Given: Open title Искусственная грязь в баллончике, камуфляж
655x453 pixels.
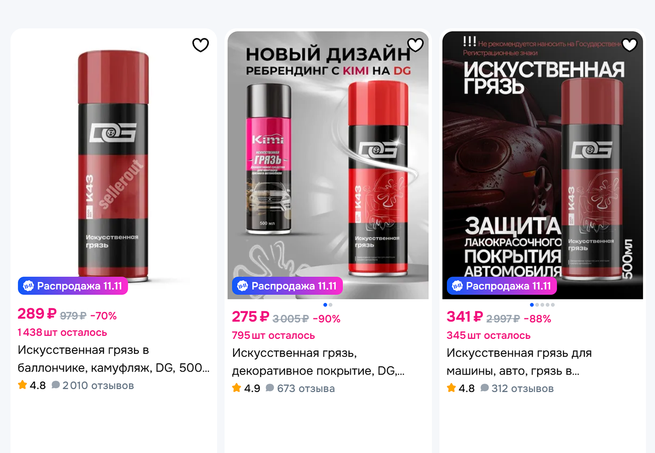Looking at the screenshot, I should (114, 359).
